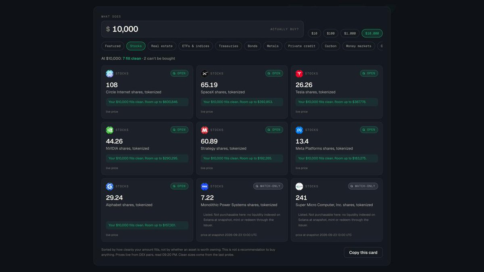Select the $10,000 amount preset
484x272 pixels.
(x=372, y=33)
